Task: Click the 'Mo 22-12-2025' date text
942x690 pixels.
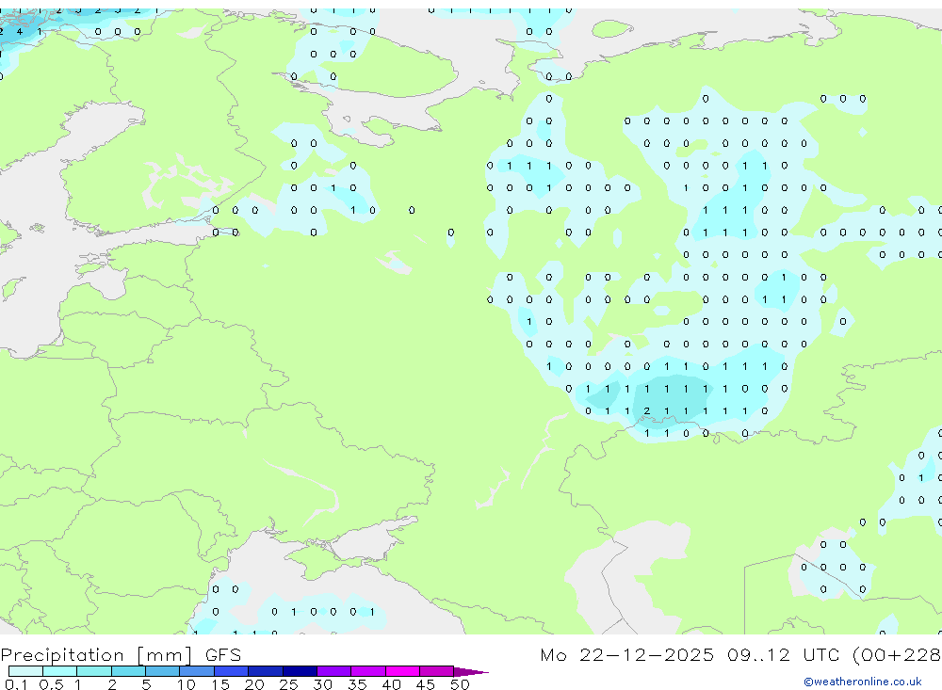Action: 626,654
